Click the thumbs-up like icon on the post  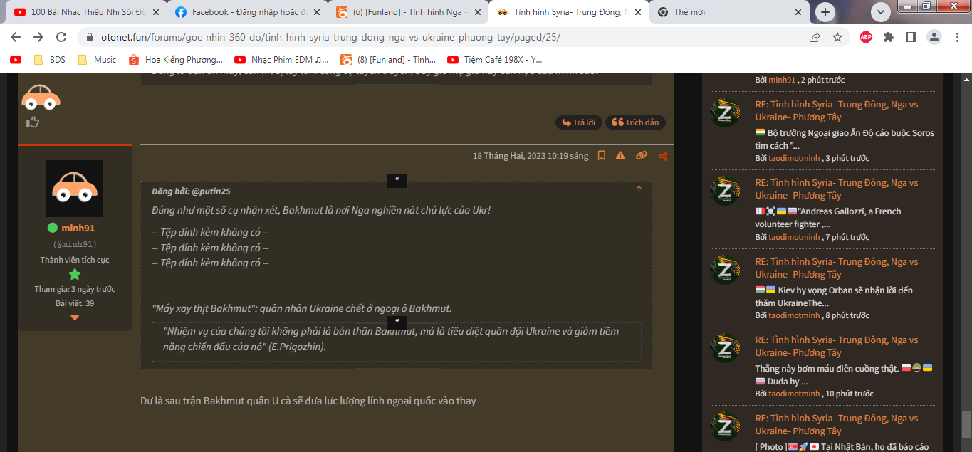click(x=32, y=122)
